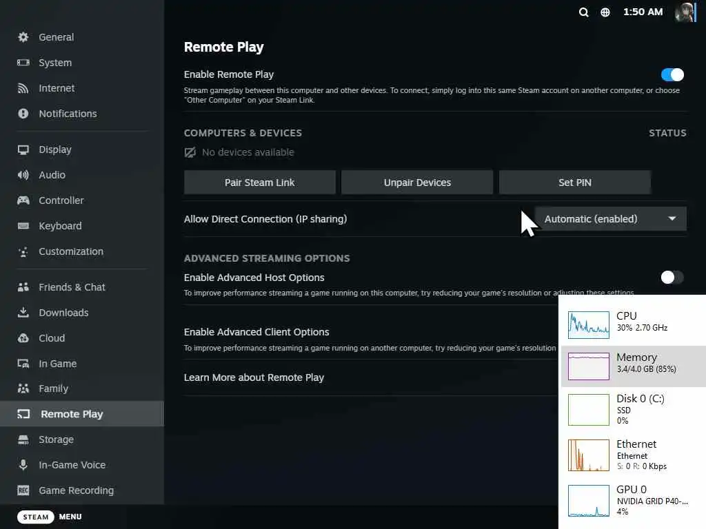Click the 1:50 AM clock
Screen dimensions: 706x529
coord(643,12)
